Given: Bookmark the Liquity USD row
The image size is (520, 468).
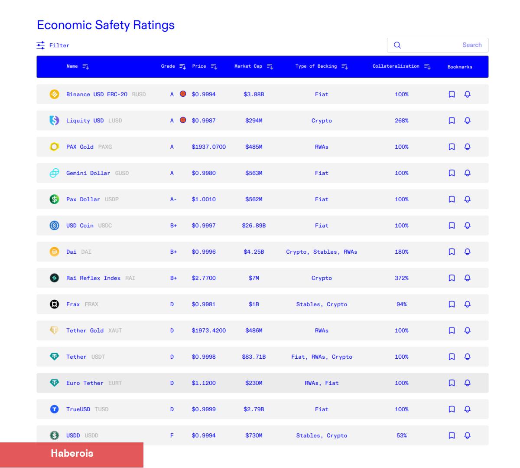Looking at the screenshot, I should tap(452, 121).
